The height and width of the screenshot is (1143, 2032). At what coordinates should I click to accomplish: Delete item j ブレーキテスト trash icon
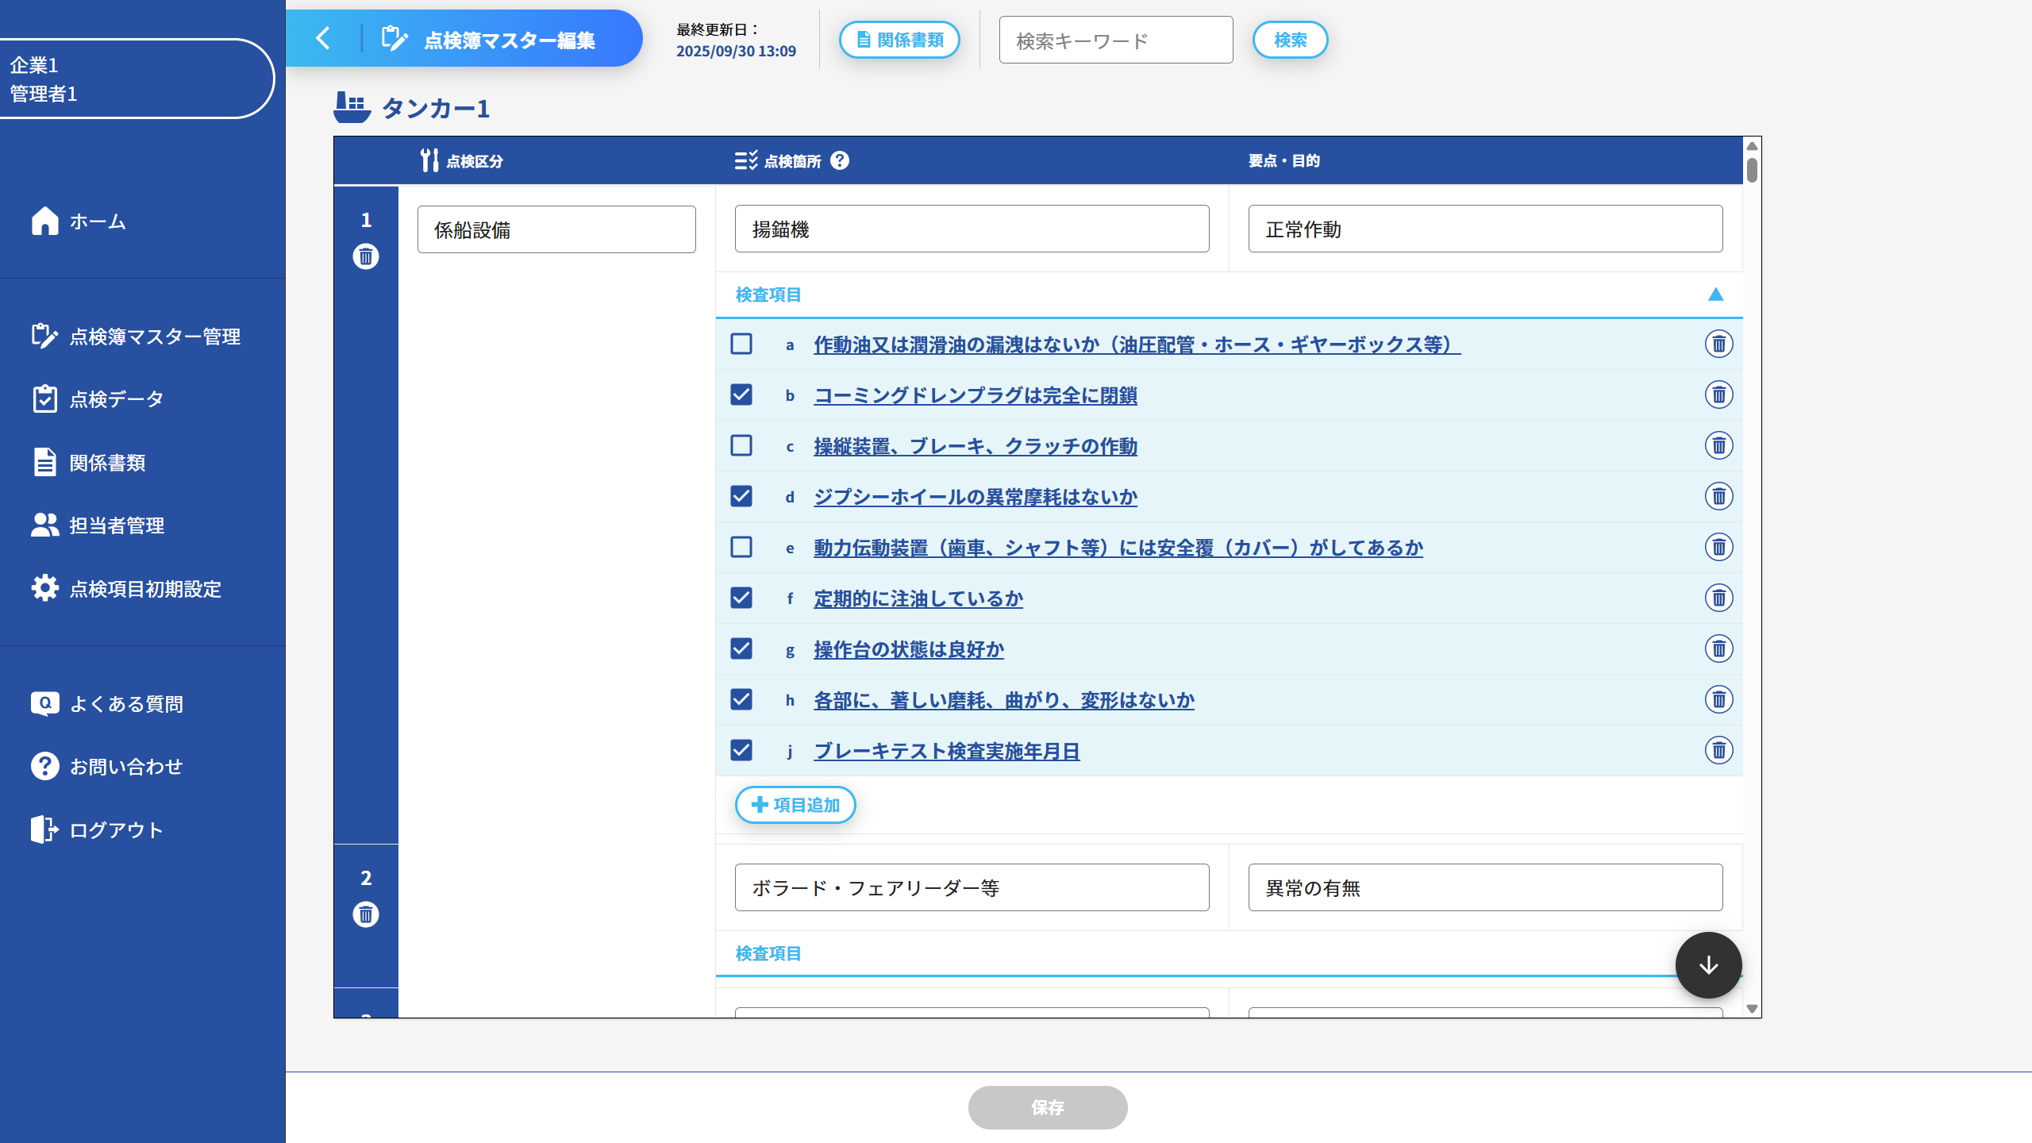(x=1718, y=751)
